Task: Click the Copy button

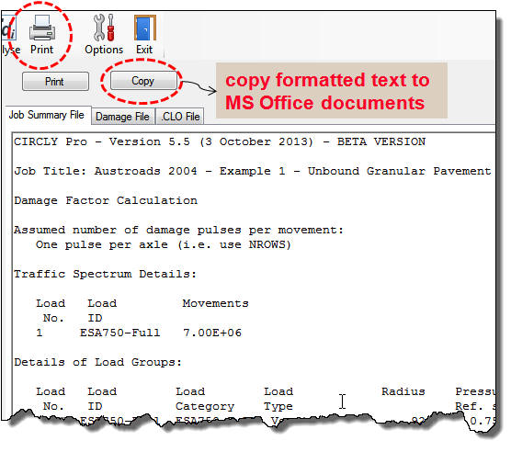Action: click(143, 81)
